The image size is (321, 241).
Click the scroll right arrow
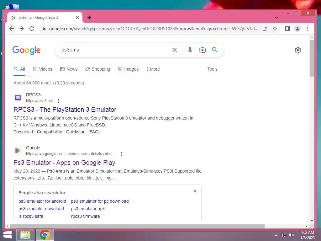(x=307, y=226)
